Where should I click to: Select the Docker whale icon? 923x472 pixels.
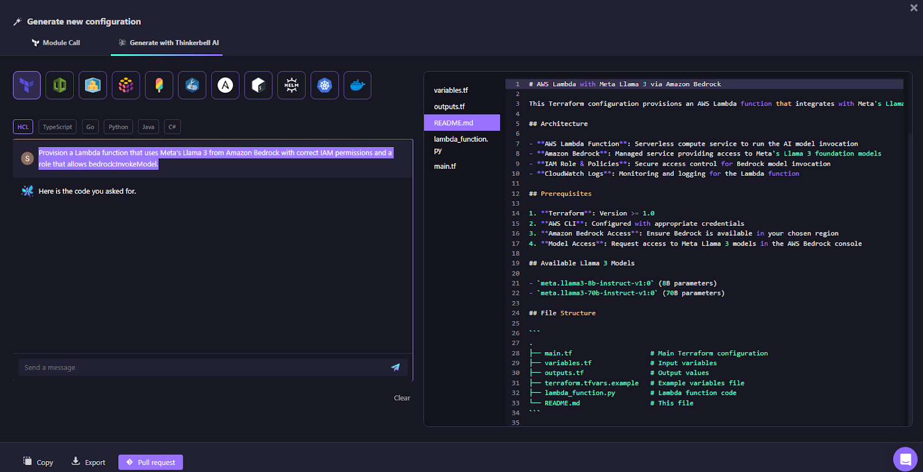(x=358, y=85)
